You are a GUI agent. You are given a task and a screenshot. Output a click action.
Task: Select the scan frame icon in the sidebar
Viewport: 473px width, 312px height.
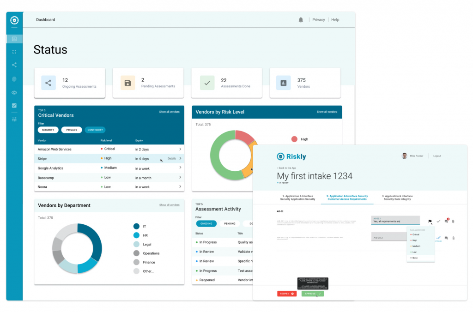click(x=14, y=52)
